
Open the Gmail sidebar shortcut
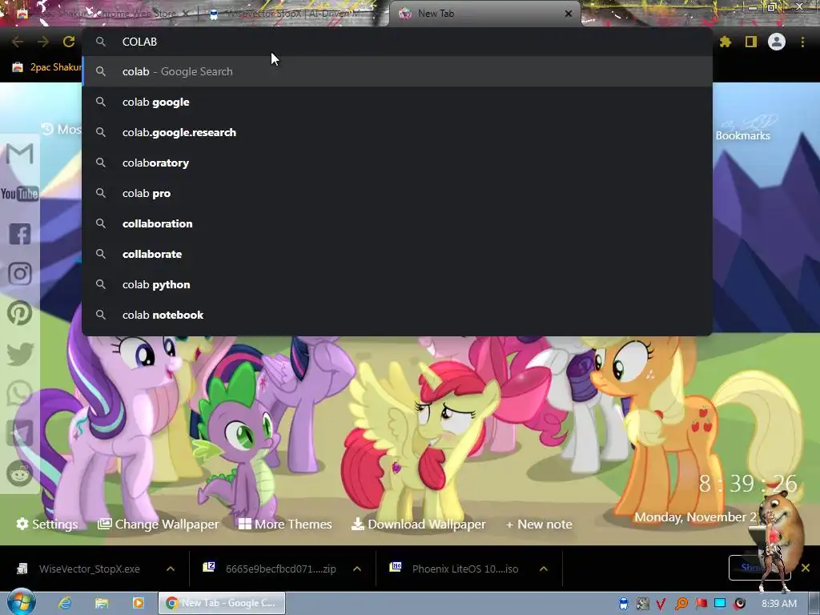click(20, 154)
